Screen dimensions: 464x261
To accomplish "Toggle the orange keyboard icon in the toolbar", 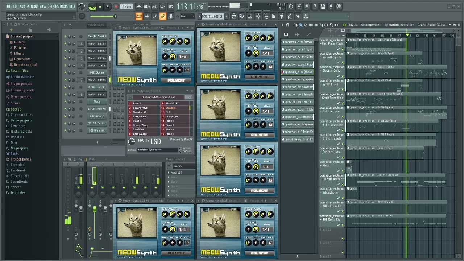I will tap(139, 16).
